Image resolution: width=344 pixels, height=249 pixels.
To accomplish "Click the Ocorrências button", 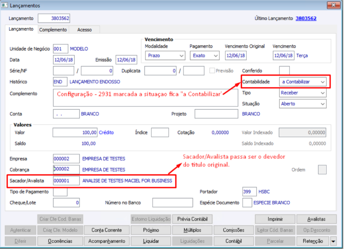I will click(x=60, y=241).
